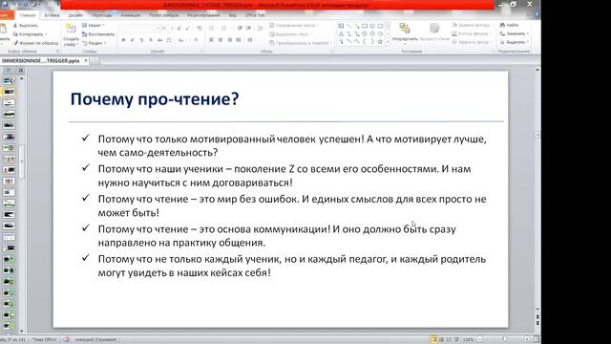This screenshot has width=611, height=344.
Task: Open the change case (Aa) dropdown
Action: (x=181, y=40)
